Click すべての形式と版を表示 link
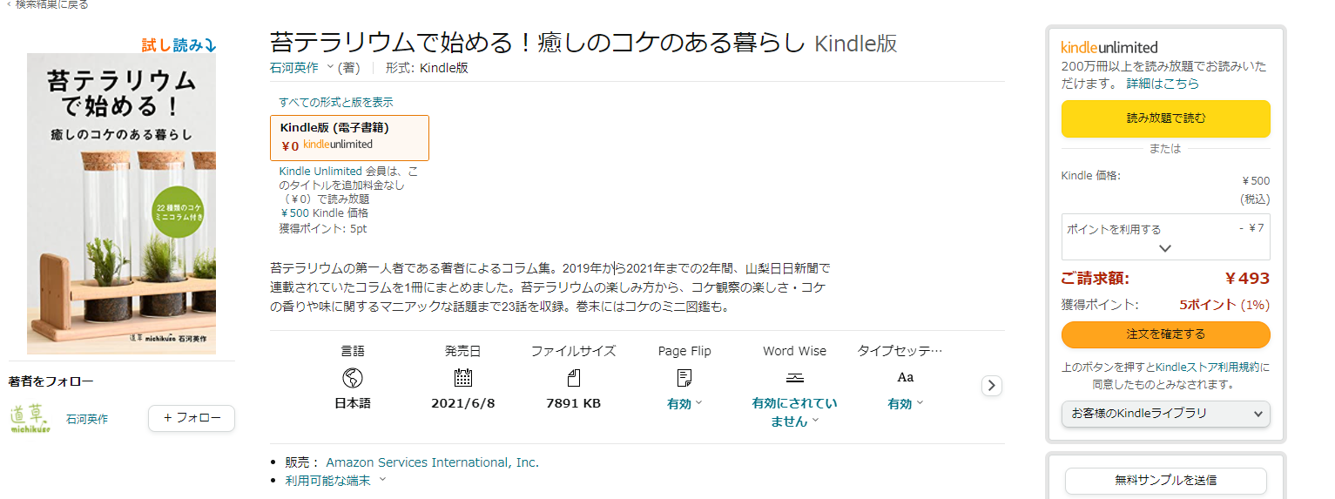The width and height of the screenshot is (1335, 499). [x=335, y=102]
